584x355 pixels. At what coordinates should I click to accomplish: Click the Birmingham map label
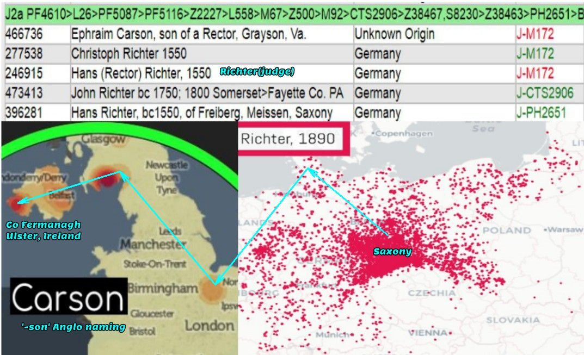click(x=163, y=288)
